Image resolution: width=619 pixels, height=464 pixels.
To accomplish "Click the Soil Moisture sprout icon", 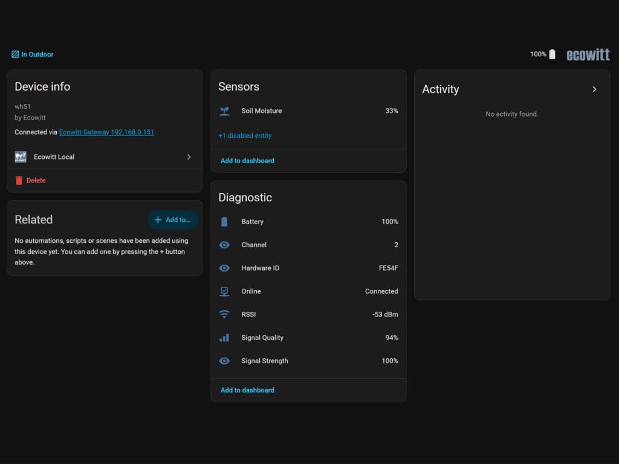I will coord(224,111).
